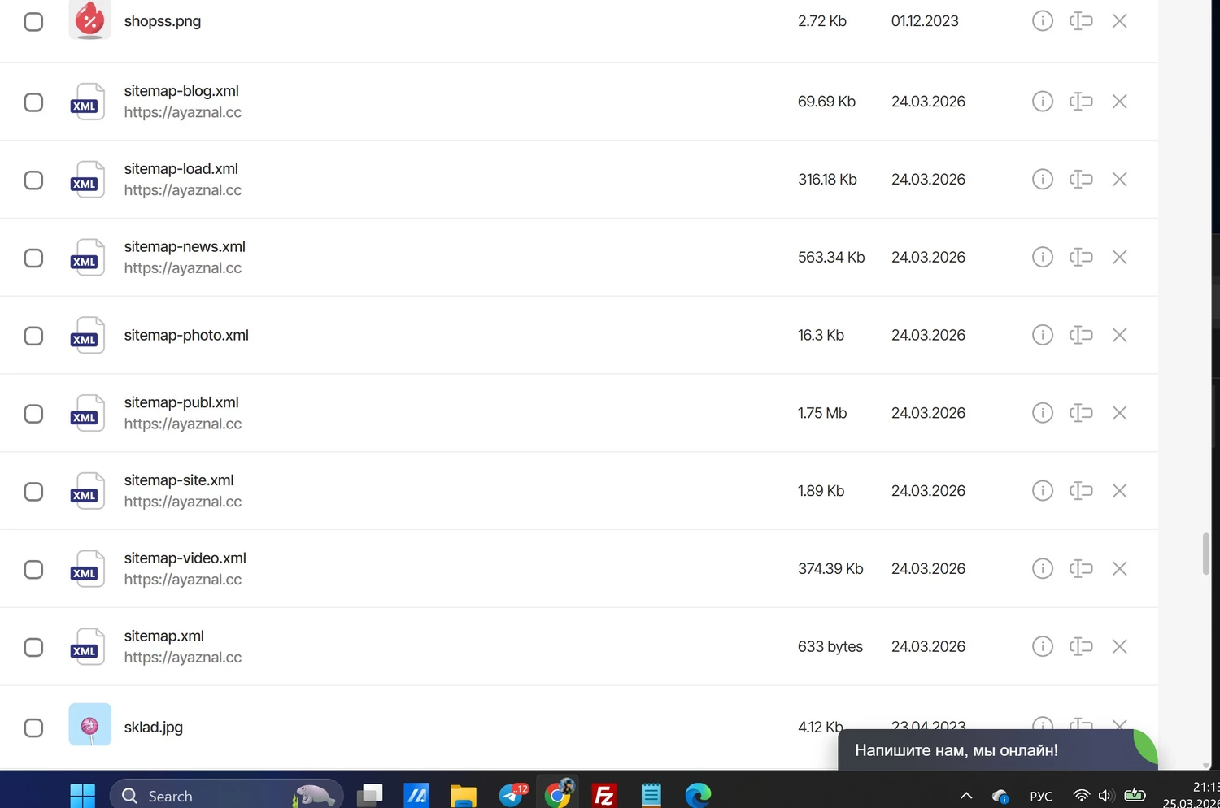
Task: Check the box next to sklad.jpg
Action: point(33,728)
